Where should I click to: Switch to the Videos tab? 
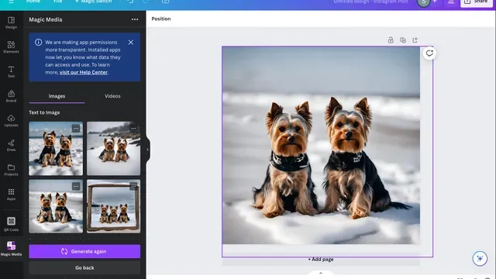[112, 96]
